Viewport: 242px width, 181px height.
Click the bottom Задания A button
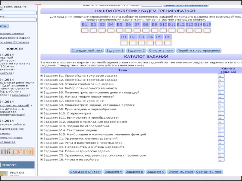(113, 172)
